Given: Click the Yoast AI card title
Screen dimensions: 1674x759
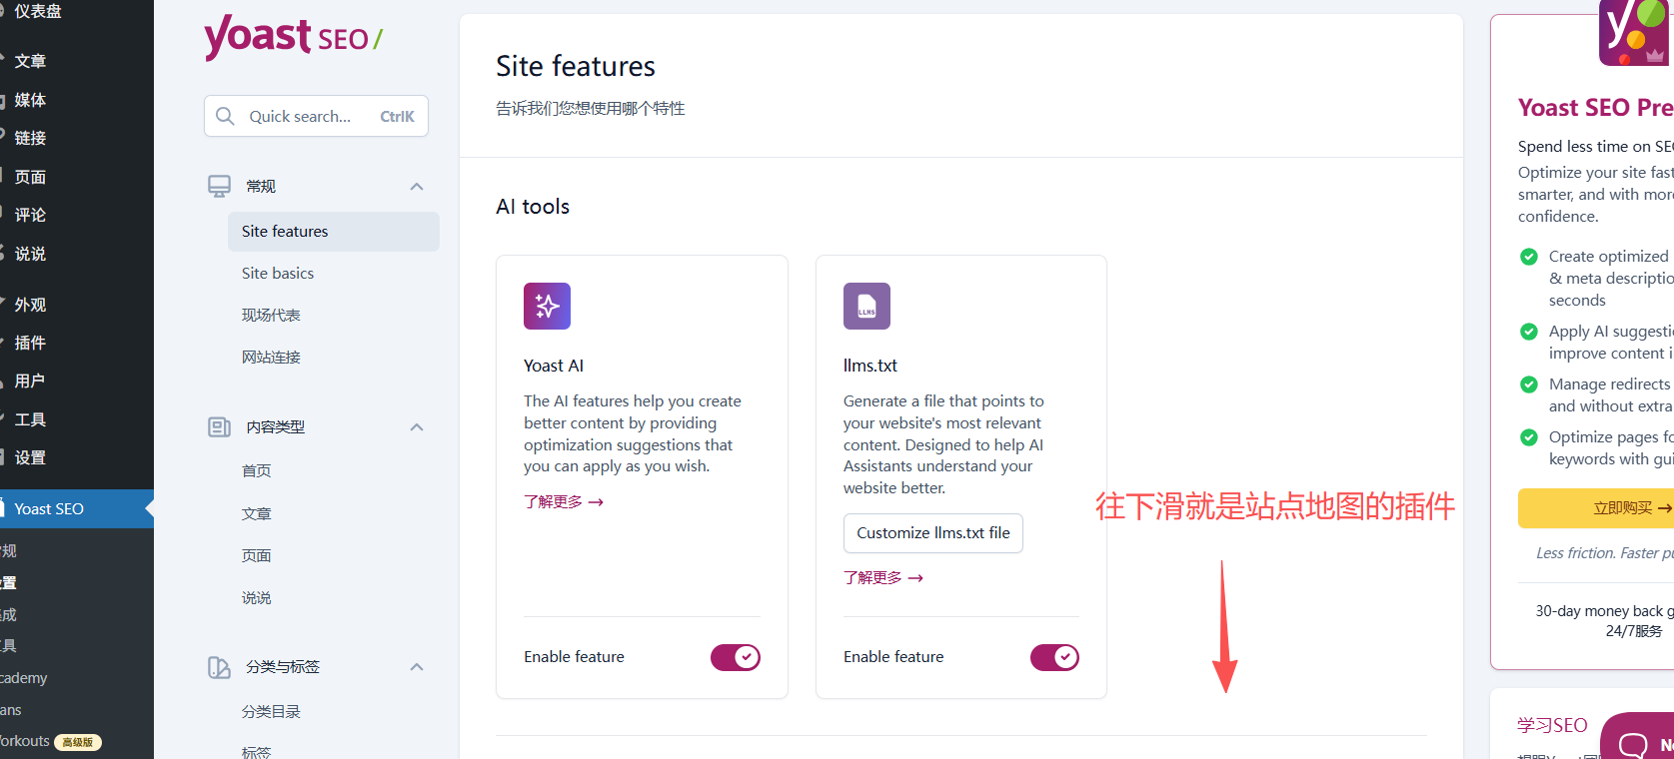Looking at the screenshot, I should click(x=554, y=366).
